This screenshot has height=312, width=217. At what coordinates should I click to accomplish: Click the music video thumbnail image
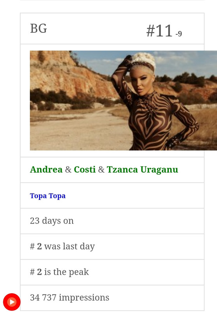point(123,101)
